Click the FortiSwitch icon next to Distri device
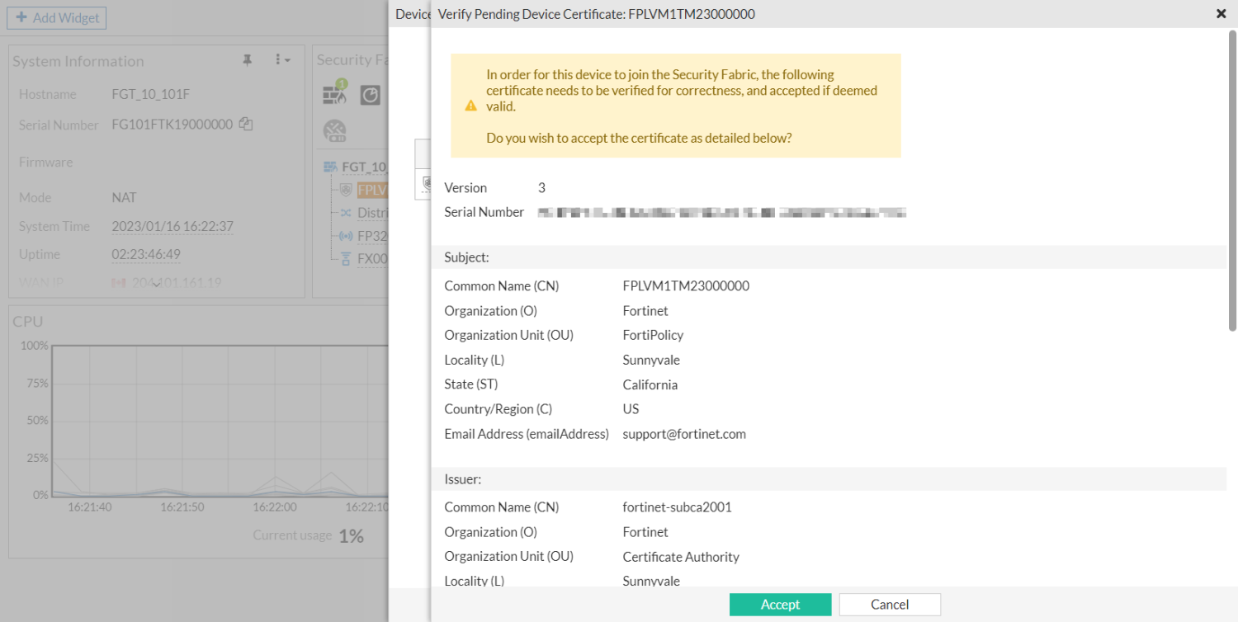Viewport: 1238px width, 622px height. [x=347, y=212]
